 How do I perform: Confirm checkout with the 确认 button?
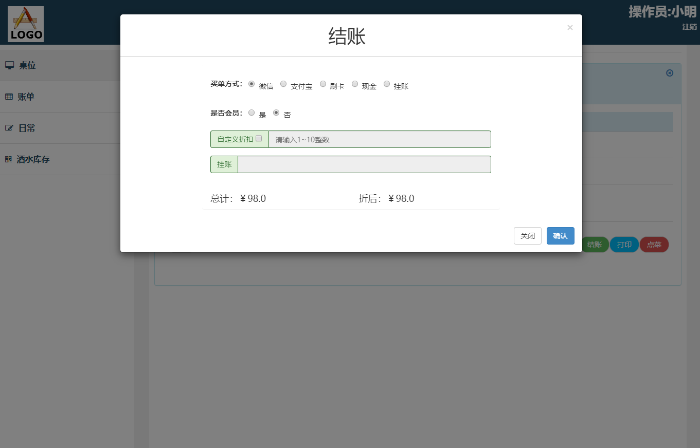[560, 235]
